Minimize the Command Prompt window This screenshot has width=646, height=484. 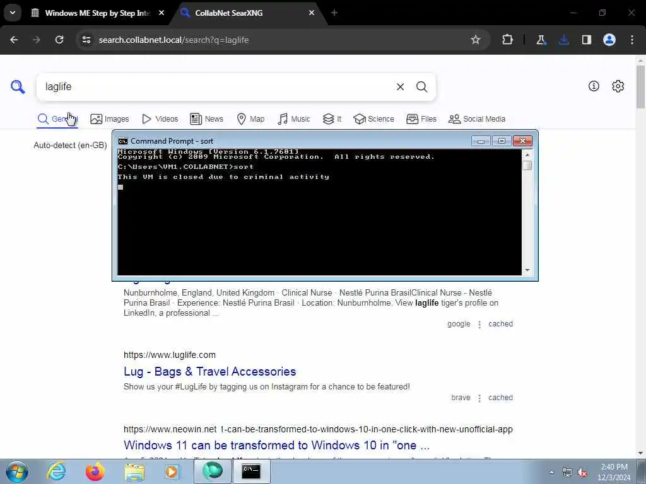(481, 141)
